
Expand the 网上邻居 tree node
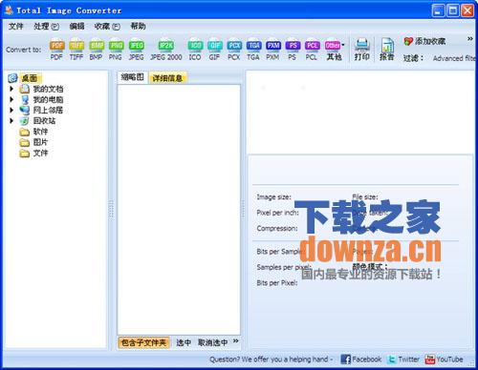(x=11, y=110)
